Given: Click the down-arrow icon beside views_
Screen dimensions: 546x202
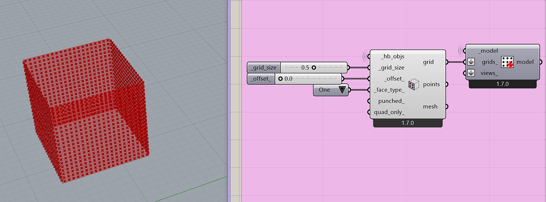Looking at the screenshot, I should (x=471, y=73).
